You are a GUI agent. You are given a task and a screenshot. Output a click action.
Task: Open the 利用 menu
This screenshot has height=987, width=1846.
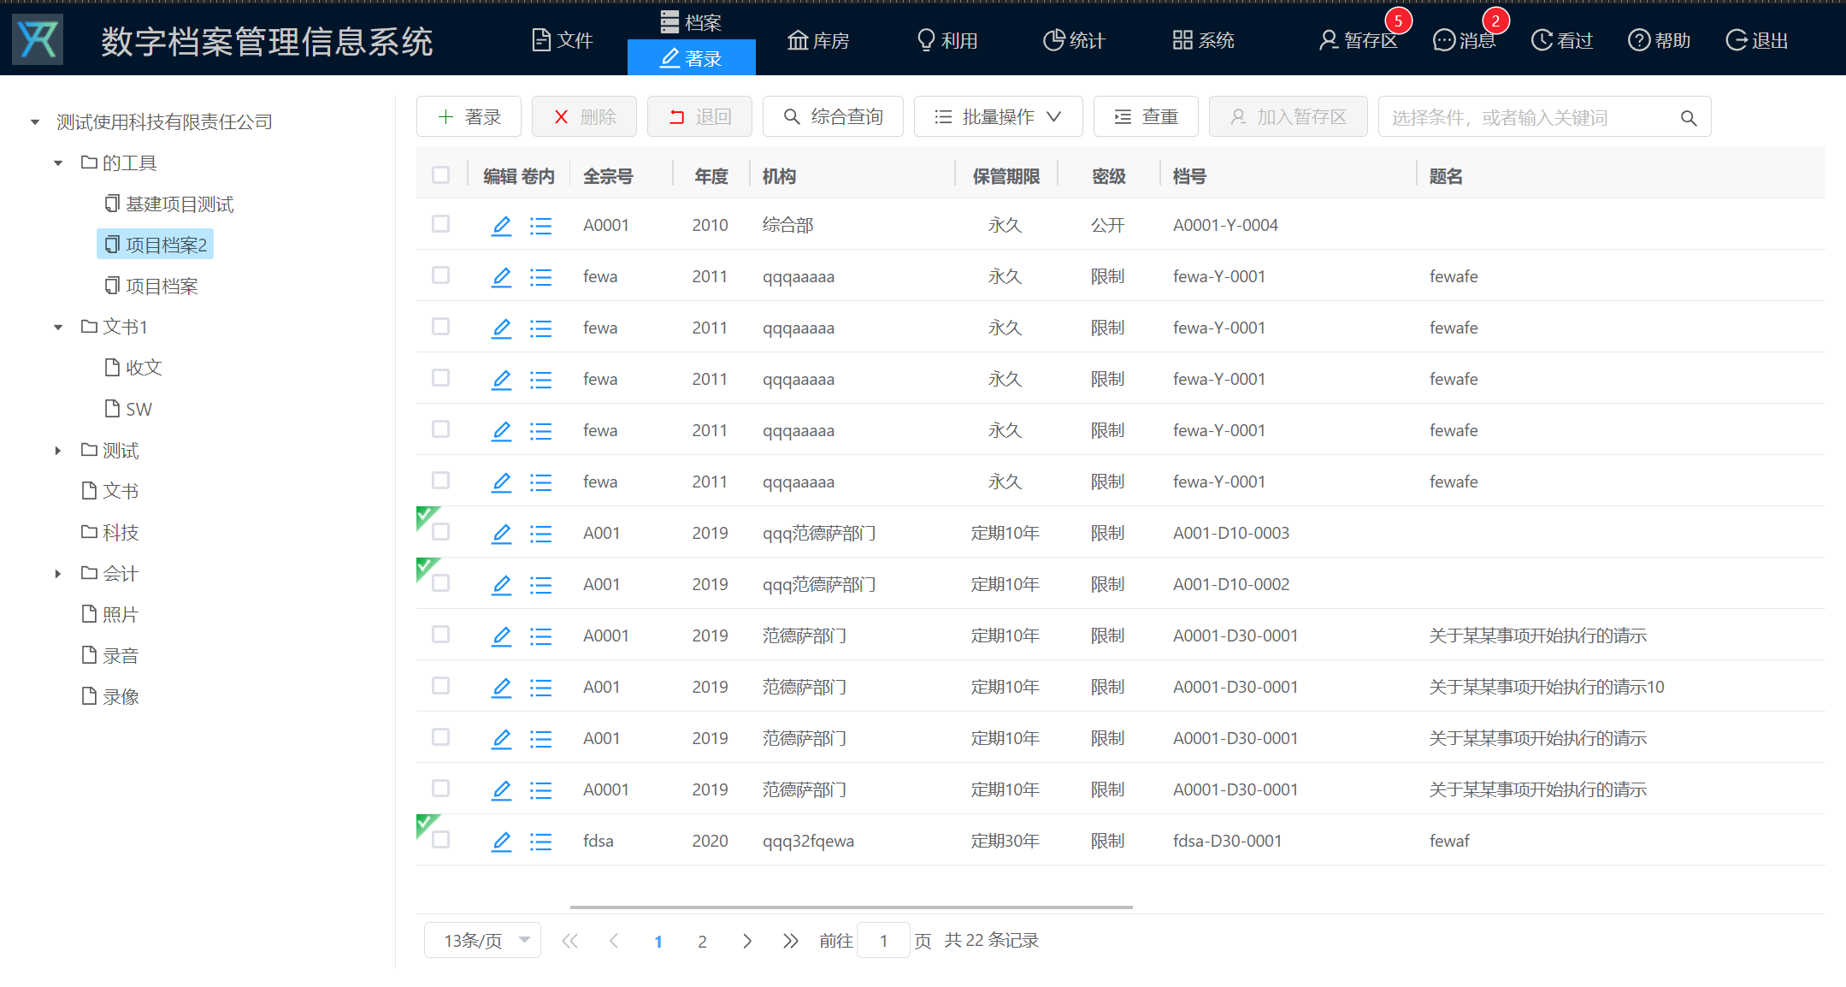(947, 40)
